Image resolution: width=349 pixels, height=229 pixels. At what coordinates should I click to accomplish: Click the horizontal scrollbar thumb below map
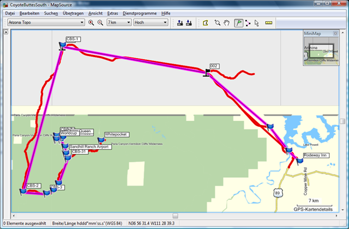pyautogui.click(x=174, y=215)
